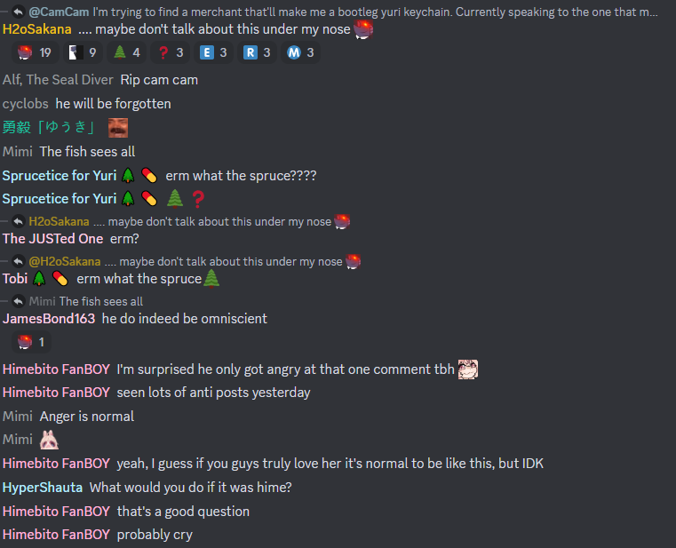Add to the red question mark reaction
Screen dimensions: 676x548
[171, 52]
